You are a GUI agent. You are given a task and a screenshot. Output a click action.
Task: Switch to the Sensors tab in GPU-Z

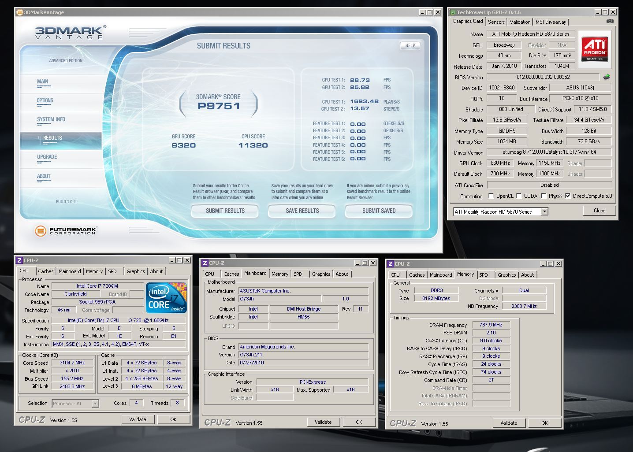click(496, 22)
